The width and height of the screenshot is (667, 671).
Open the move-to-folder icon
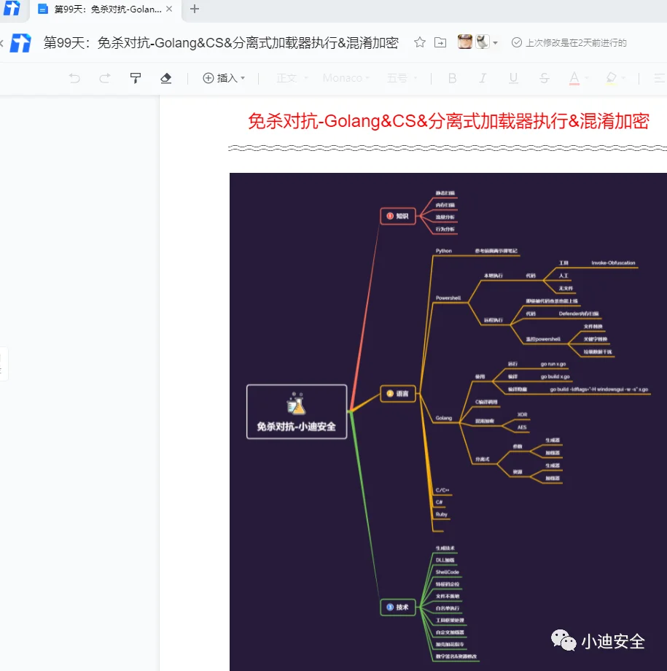click(x=440, y=42)
